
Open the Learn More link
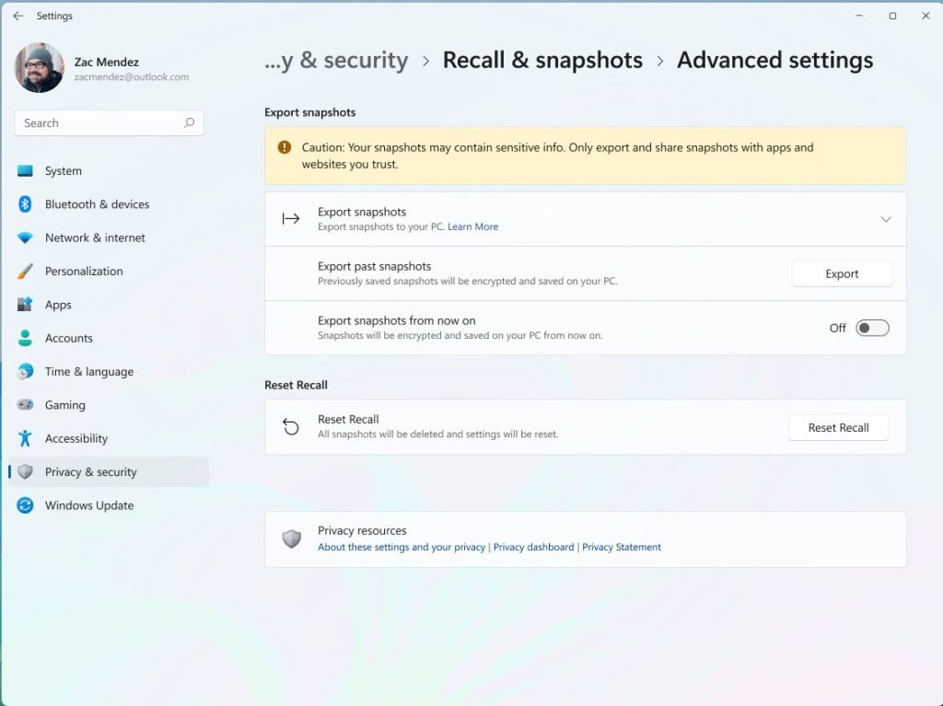coord(472,227)
